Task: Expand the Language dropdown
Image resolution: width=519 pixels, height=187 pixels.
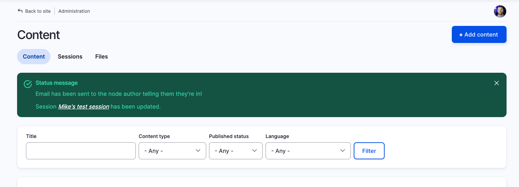Action: 308,151
